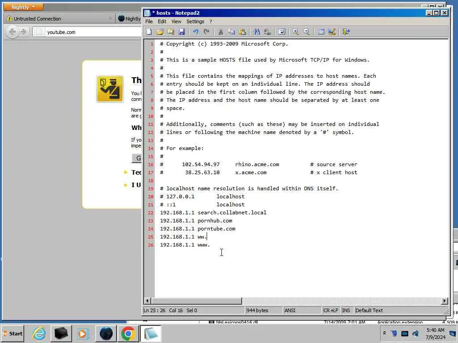Image resolution: width=458 pixels, height=343 pixels.
Task: Click the browser forward arrow button
Action: coord(24,32)
